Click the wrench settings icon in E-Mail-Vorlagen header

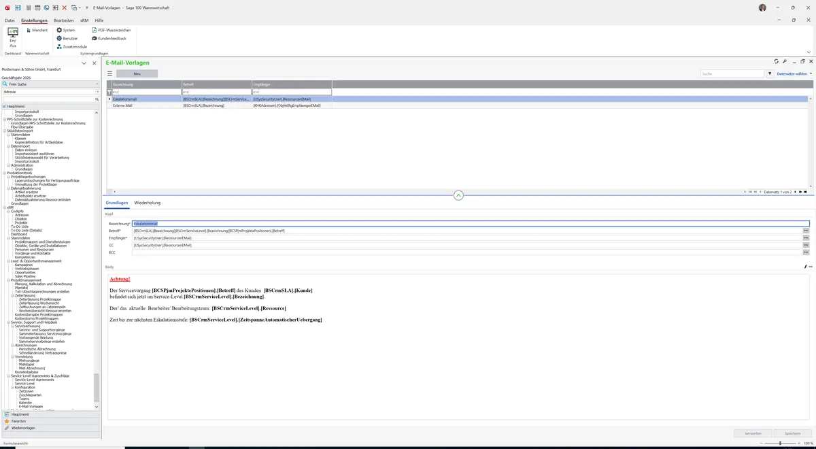[785, 61]
